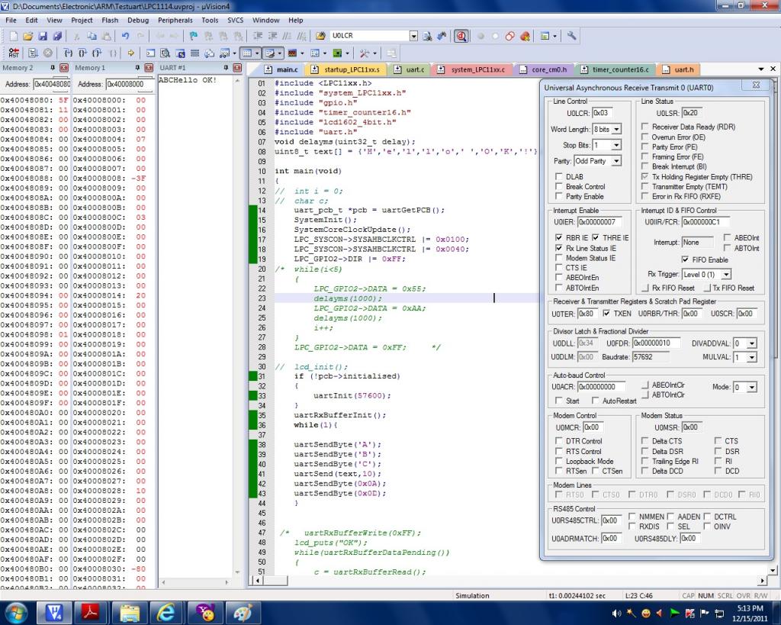The height and width of the screenshot is (625, 781).
Task: Open the Peripherals menu
Action: tap(175, 20)
